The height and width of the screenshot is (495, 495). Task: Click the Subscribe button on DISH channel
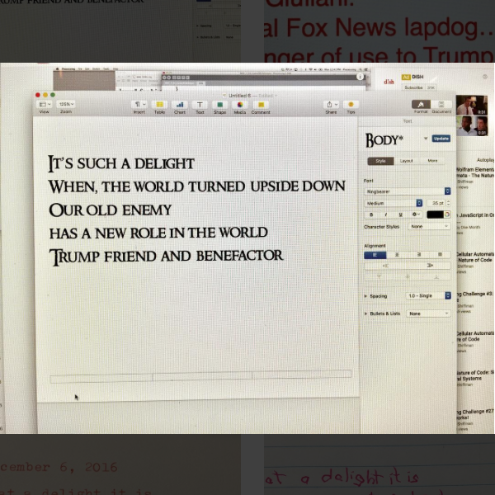click(x=413, y=87)
